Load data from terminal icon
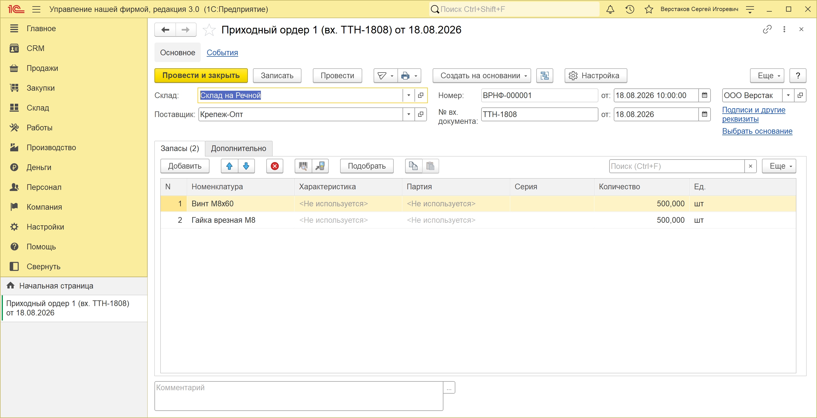The width and height of the screenshot is (817, 418). point(320,166)
